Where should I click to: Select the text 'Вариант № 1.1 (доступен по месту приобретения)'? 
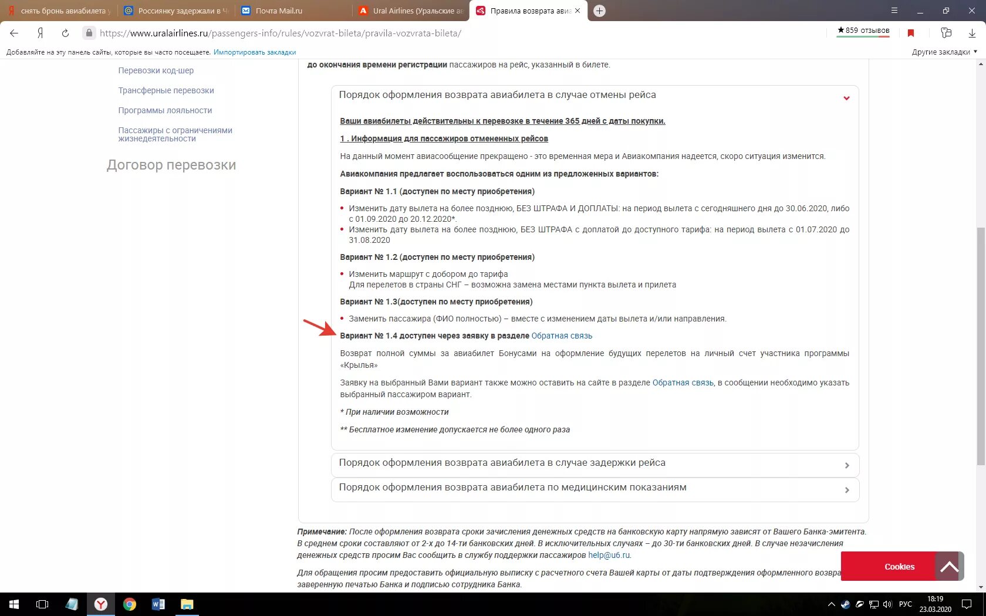(x=437, y=192)
